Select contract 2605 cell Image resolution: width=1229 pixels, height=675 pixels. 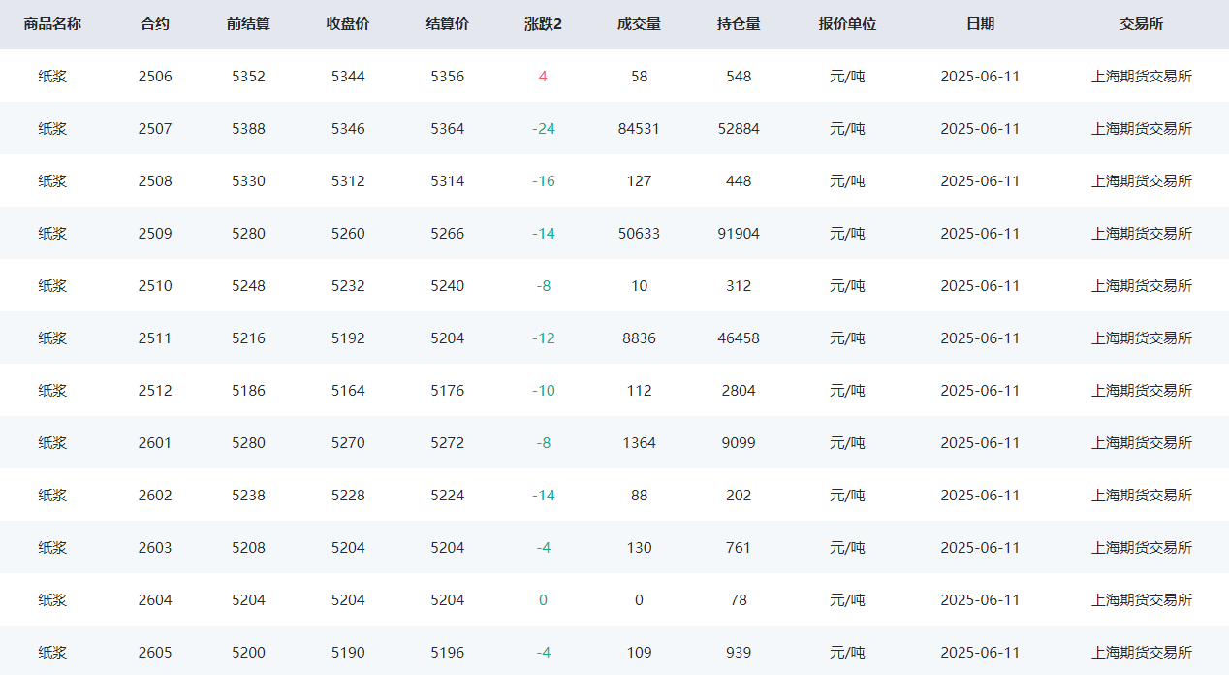pos(155,653)
